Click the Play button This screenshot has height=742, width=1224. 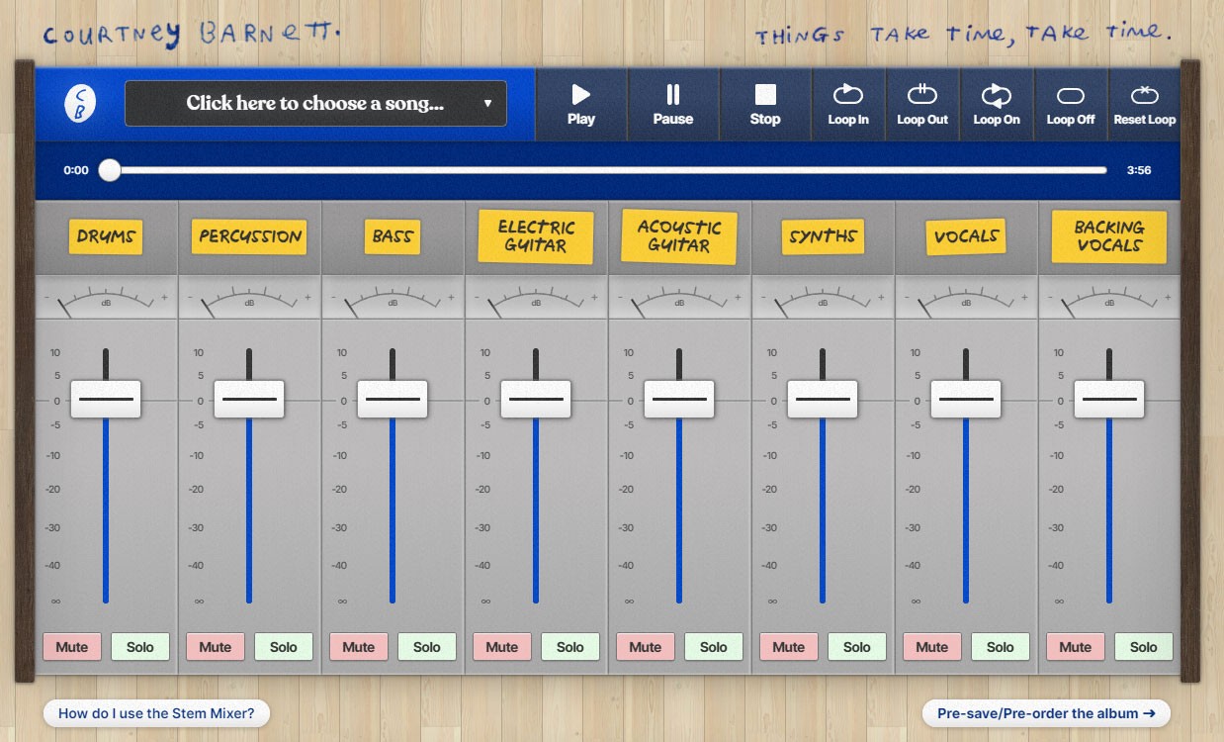pyautogui.click(x=581, y=104)
